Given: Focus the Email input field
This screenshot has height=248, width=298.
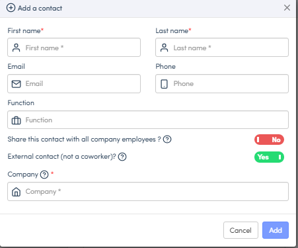Looking at the screenshot, I should 74,84.
